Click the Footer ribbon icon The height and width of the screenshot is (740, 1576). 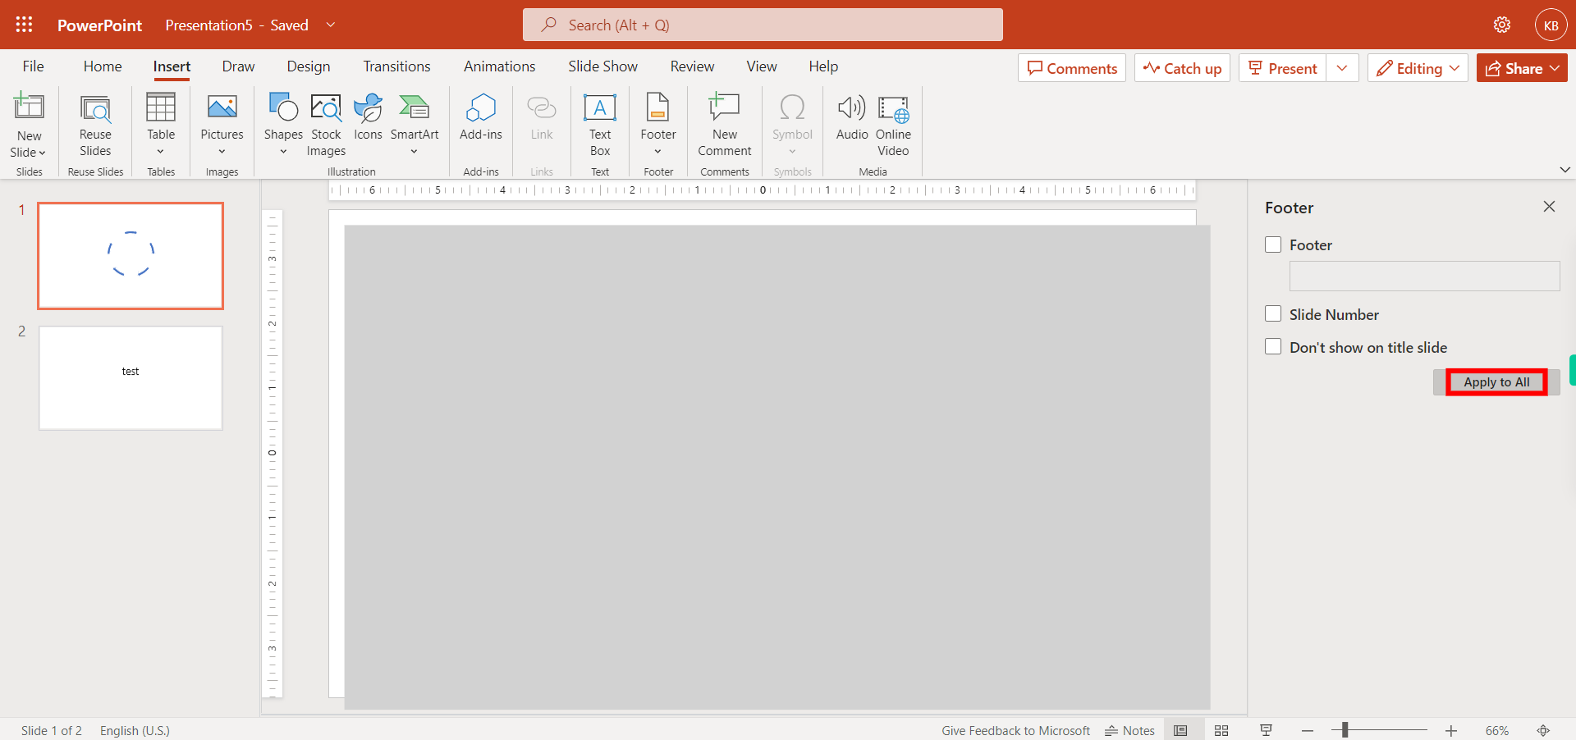(x=658, y=107)
